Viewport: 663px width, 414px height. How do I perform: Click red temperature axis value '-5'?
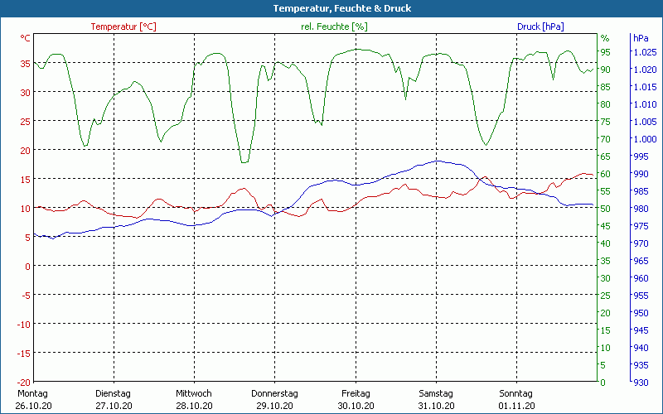click(27, 296)
